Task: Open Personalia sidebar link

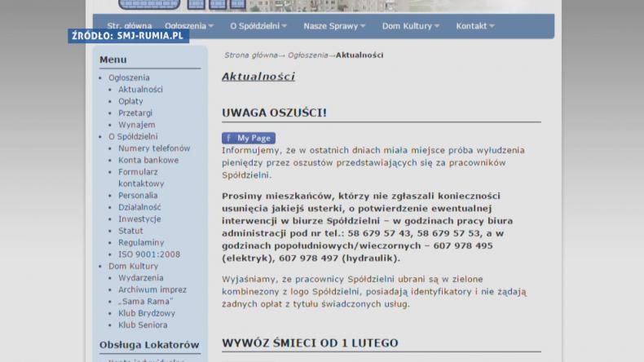Action: coord(138,196)
